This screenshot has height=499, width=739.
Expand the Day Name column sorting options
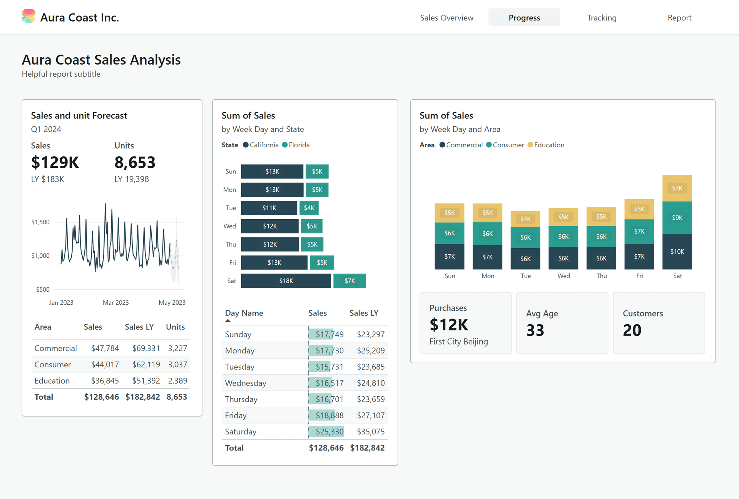(244, 313)
